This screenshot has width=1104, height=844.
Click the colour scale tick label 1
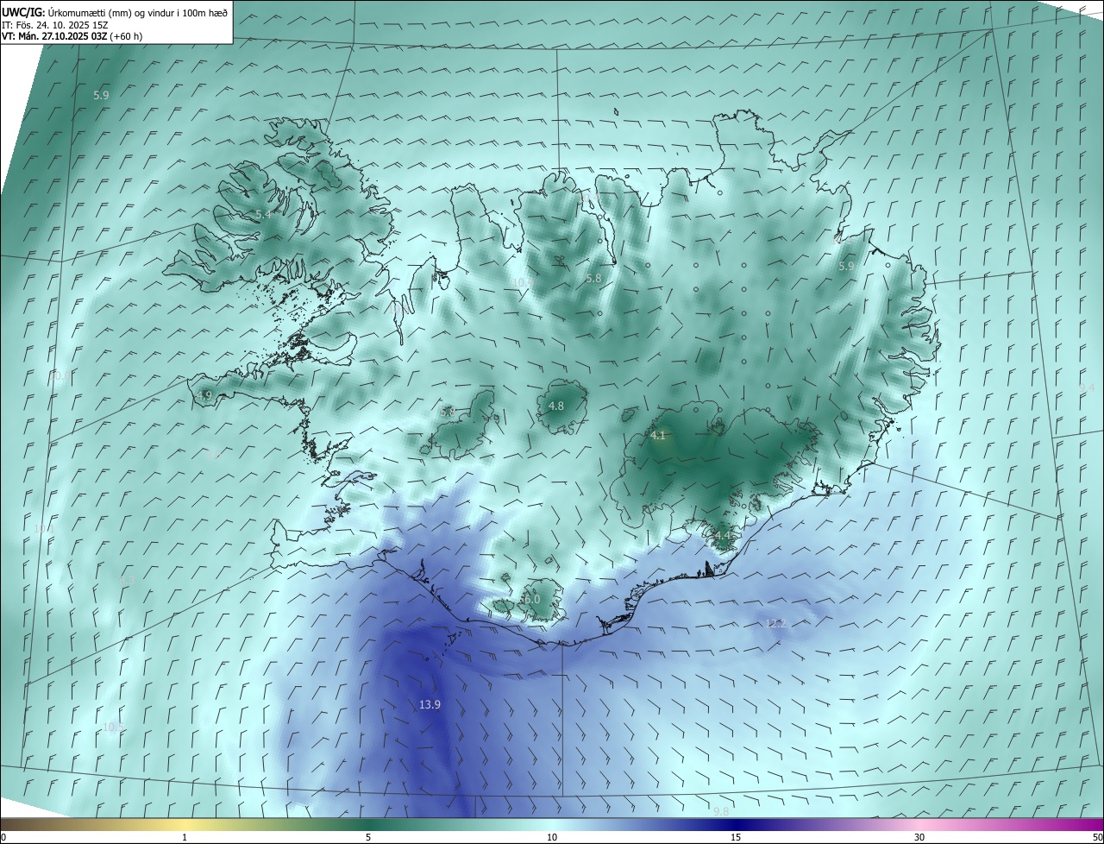(185, 837)
